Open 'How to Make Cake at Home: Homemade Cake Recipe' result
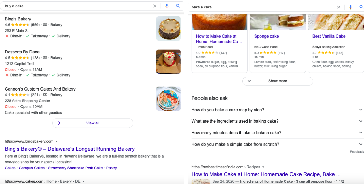 [x=266, y=174]
